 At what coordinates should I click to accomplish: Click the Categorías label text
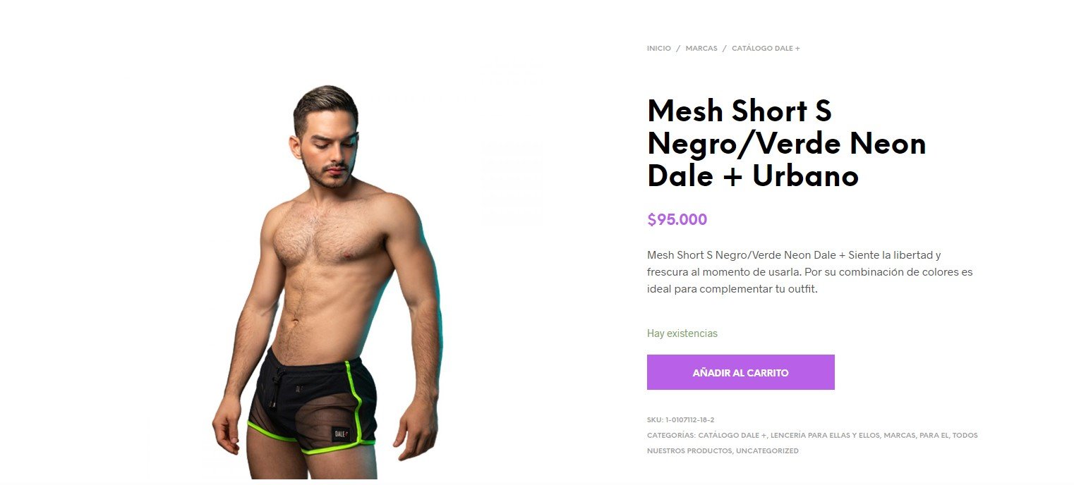pos(671,436)
